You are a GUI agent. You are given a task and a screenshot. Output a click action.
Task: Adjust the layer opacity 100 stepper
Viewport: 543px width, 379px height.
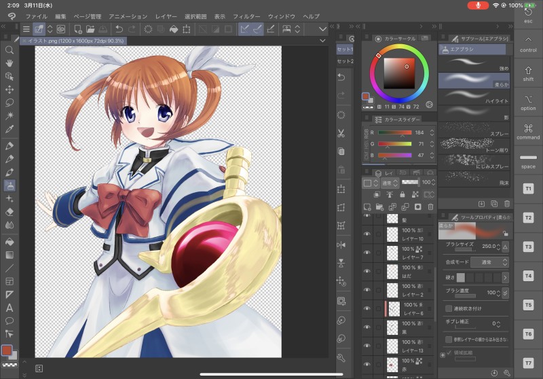(x=433, y=182)
